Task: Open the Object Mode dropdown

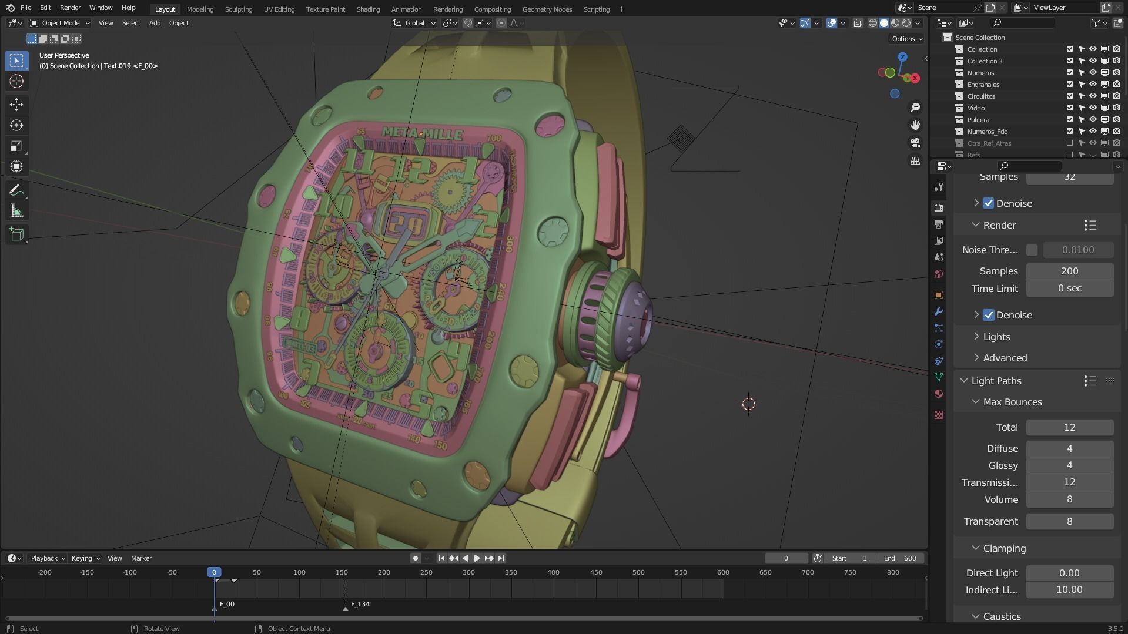Action: pyautogui.click(x=60, y=23)
